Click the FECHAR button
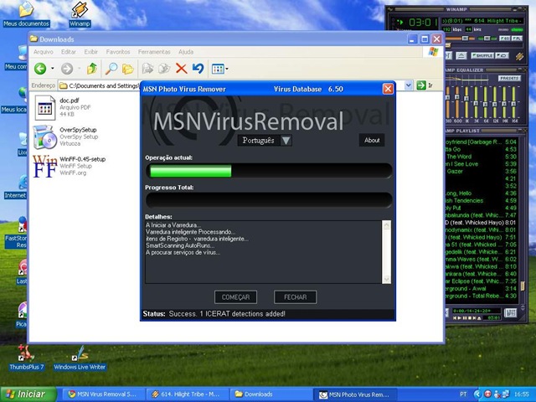This screenshot has width=536, height=402. [x=296, y=297]
